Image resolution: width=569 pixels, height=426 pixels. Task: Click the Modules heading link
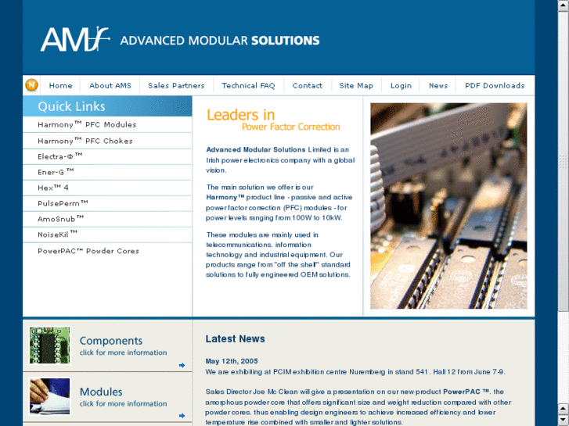pos(101,392)
